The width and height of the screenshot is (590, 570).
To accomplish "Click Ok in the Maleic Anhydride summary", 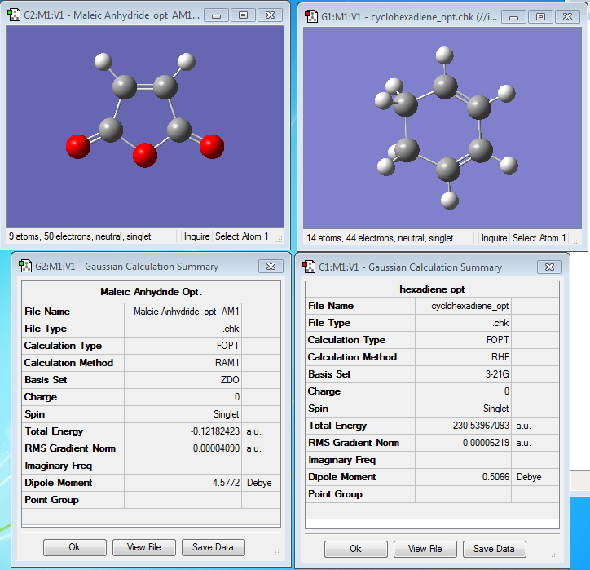I will pos(74,547).
